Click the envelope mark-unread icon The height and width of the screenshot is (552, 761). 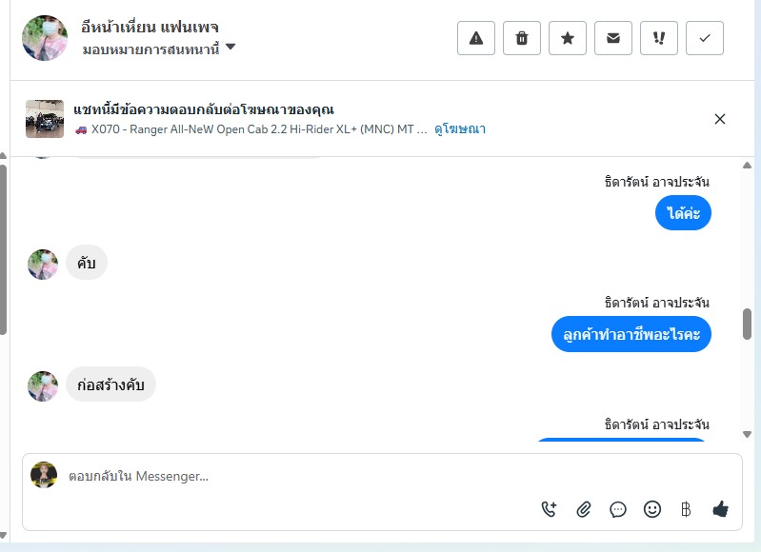coord(613,38)
